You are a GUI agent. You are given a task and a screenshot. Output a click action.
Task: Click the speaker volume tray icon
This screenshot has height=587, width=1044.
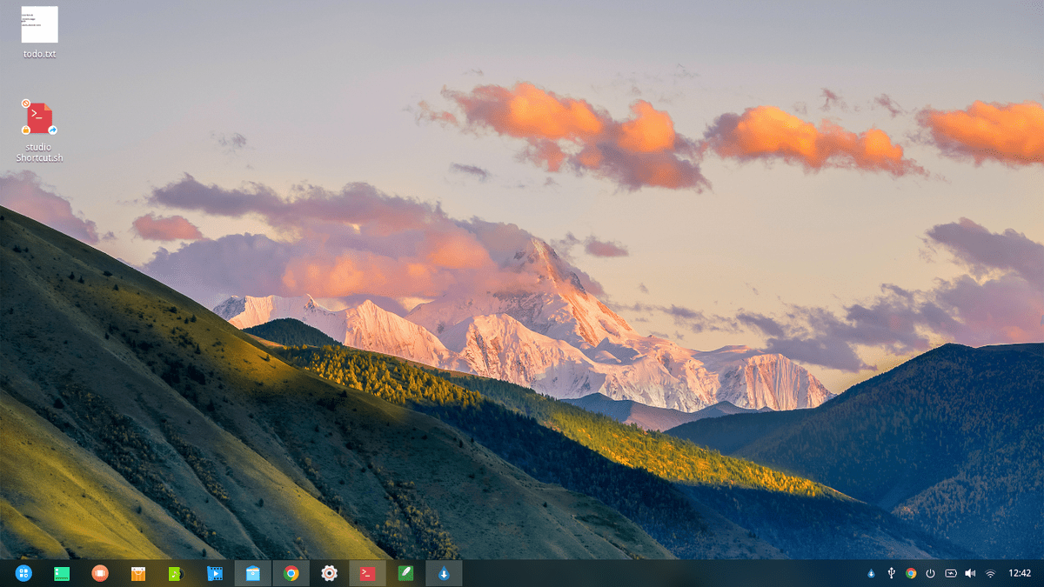pyautogui.click(x=970, y=573)
